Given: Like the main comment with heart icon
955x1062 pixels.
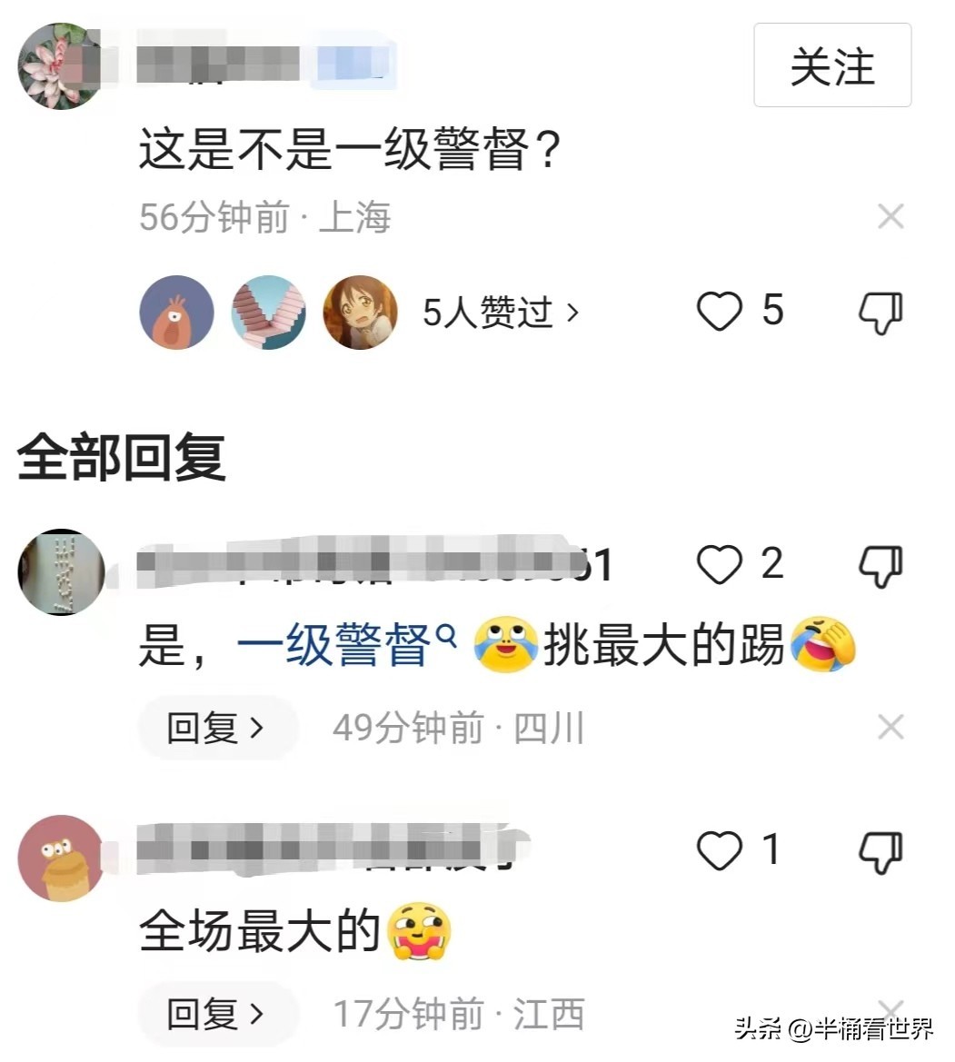Looking at the screenshot, I should [x=720, y=312].
